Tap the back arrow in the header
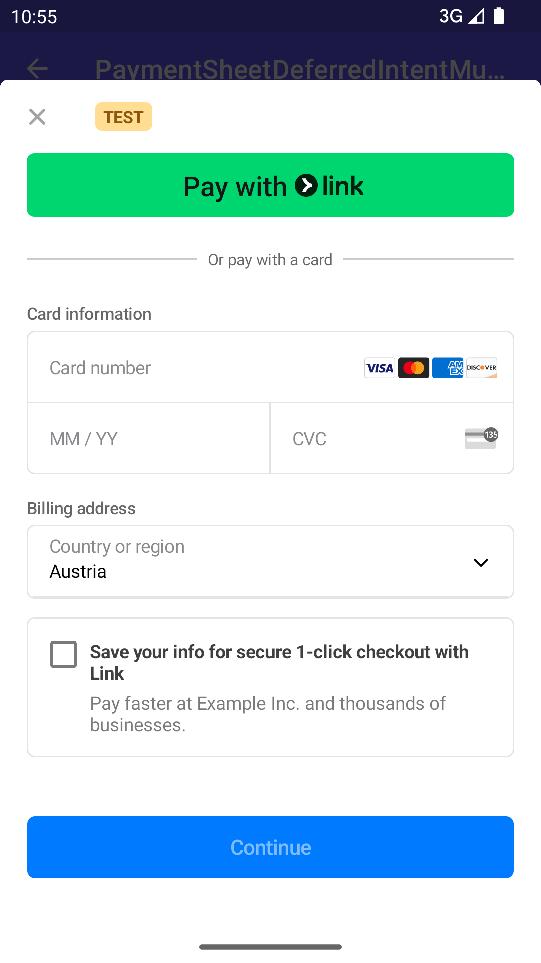 coord(37,69)
